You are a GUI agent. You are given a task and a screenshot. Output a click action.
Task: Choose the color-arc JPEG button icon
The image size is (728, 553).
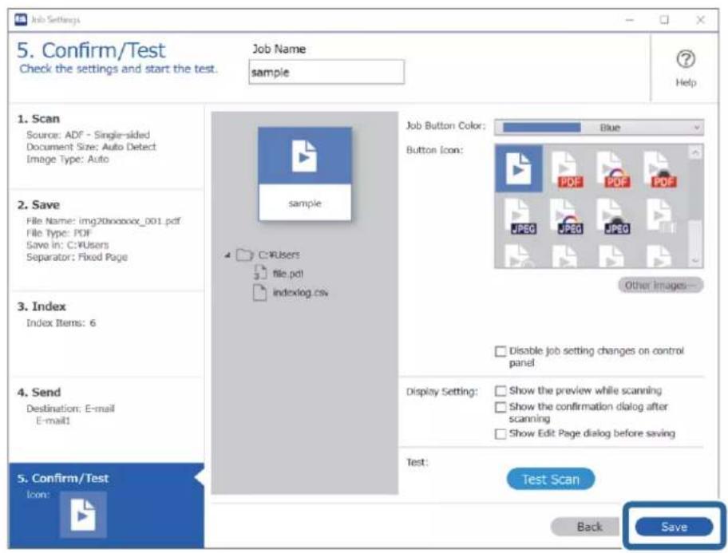[x=567, y=216]
